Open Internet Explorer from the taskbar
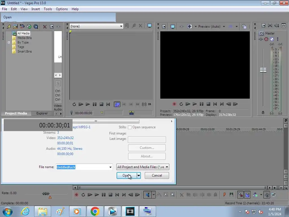 point(25,211)
